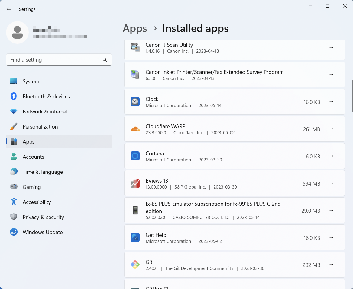Click the 292 MB size value

pos(311,265)
